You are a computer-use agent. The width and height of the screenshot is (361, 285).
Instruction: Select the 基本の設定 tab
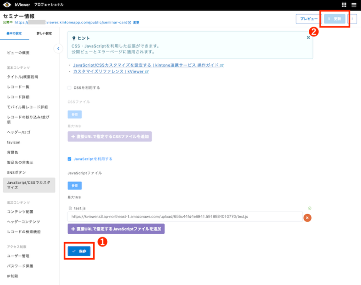[x=14, y=33]
